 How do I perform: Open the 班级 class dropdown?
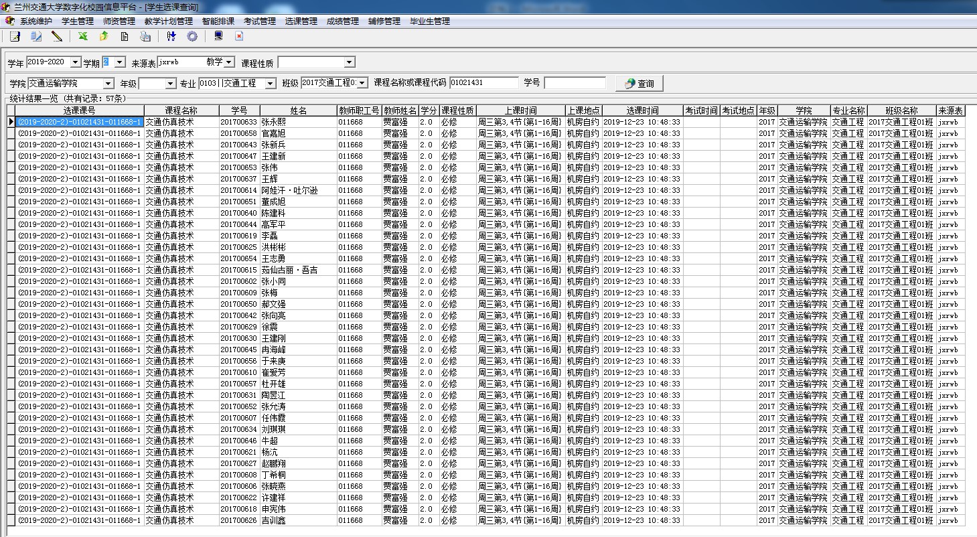362,83
